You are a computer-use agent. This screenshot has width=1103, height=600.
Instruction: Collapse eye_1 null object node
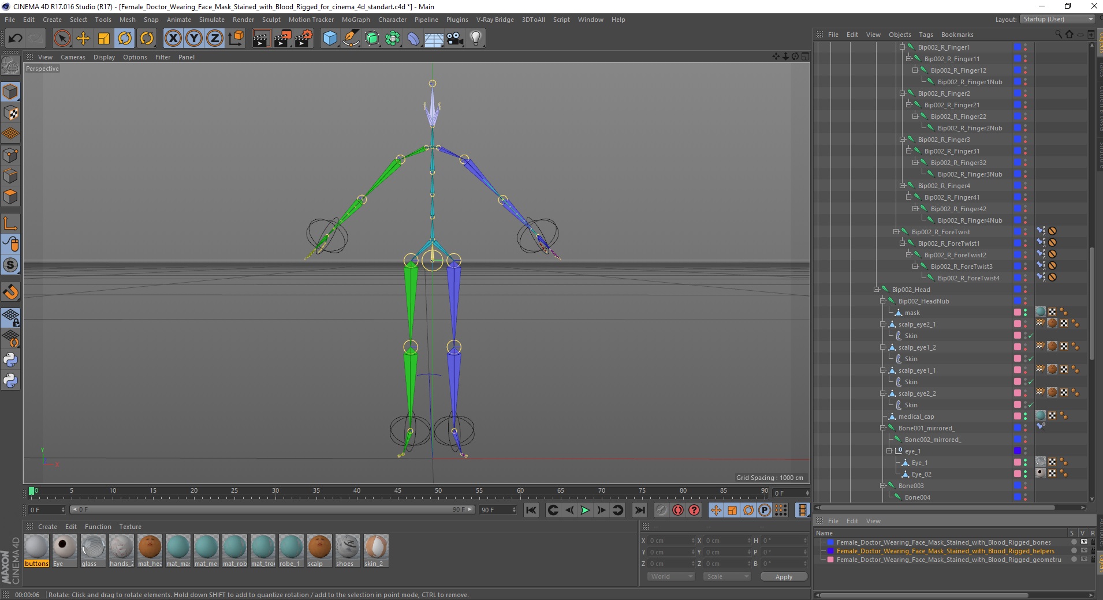tap(889, 451)
